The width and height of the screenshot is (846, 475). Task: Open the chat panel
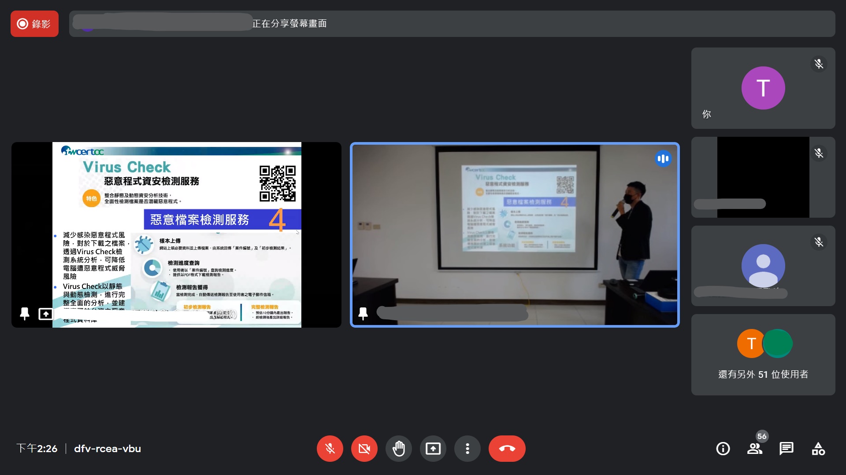pos(786,449)
